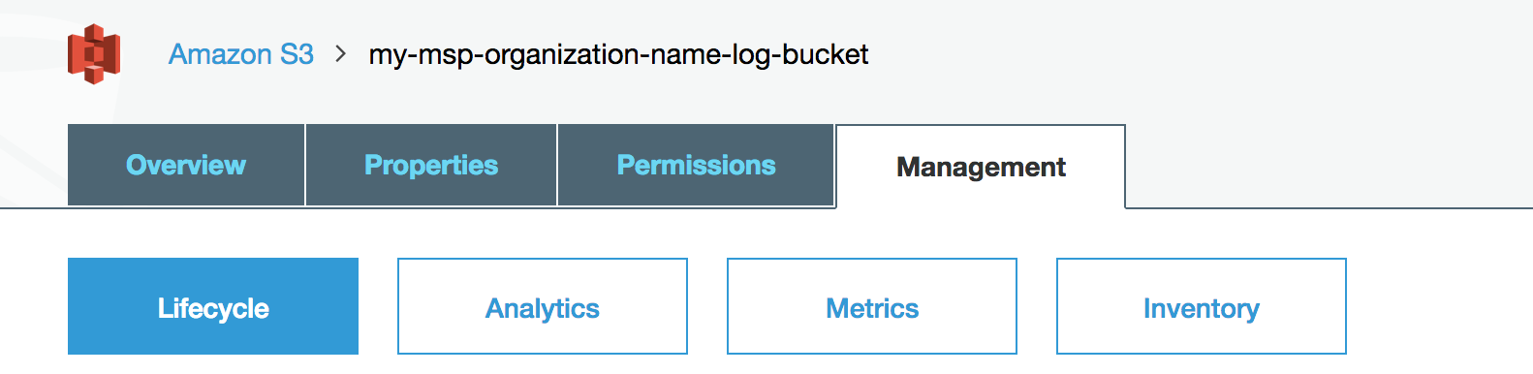Go to the Permissions tab
The width and height of the screenshot is (1533, 374).
[696, 165]
